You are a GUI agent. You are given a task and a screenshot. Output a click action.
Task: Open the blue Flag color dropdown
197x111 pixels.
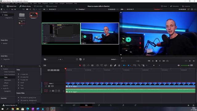click(126, 65)
